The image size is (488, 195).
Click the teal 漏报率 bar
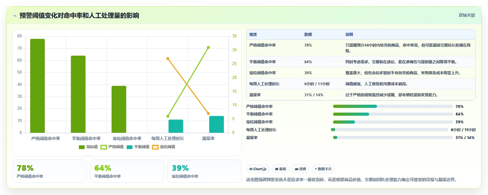(217, 125)
